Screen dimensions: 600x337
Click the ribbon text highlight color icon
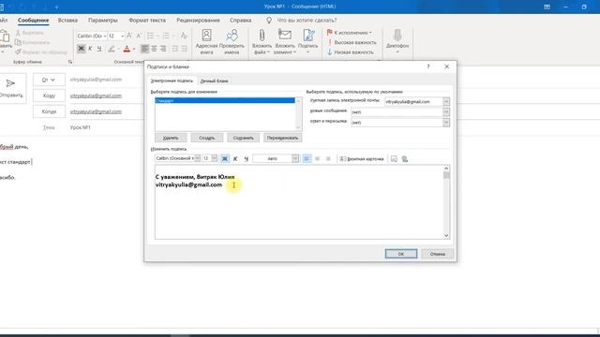point(112,49)
